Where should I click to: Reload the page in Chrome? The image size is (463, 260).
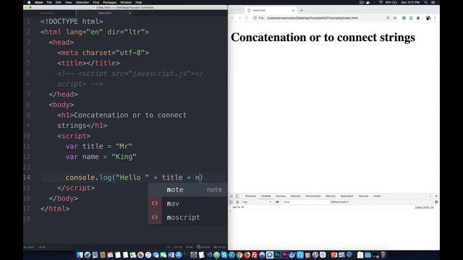click(247, 18)
